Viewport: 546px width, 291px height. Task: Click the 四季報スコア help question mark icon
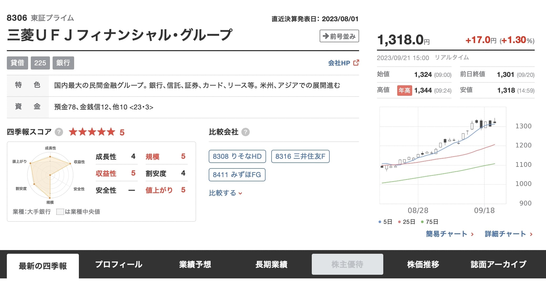(x=59, y=132)
